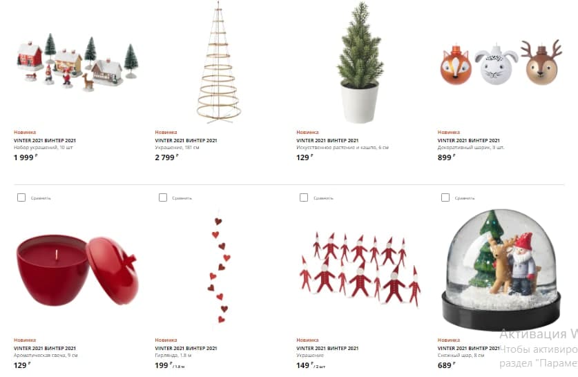
Task: Open VINTER 2021 link priced 199
Action: pyautogui.click(x=186, y=348)
